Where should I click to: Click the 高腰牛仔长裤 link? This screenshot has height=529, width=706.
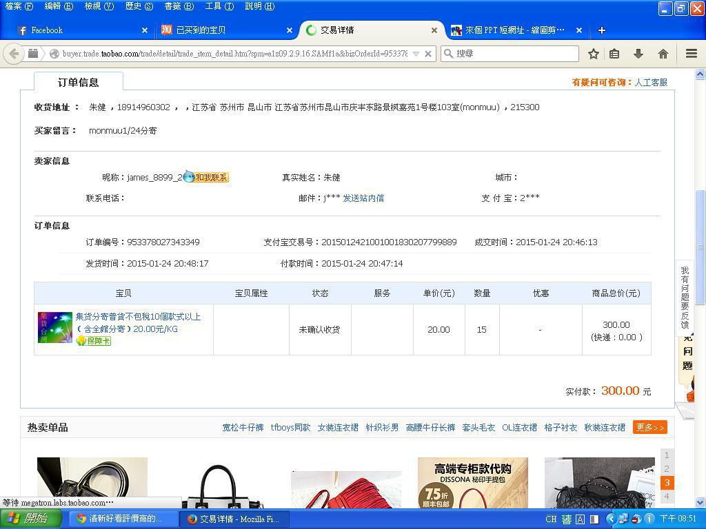coord(430,427)
